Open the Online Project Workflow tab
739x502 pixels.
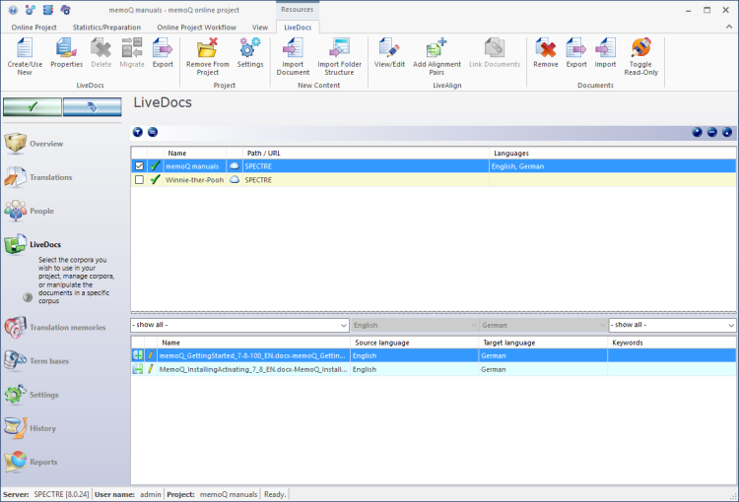(x=196, y=27)
